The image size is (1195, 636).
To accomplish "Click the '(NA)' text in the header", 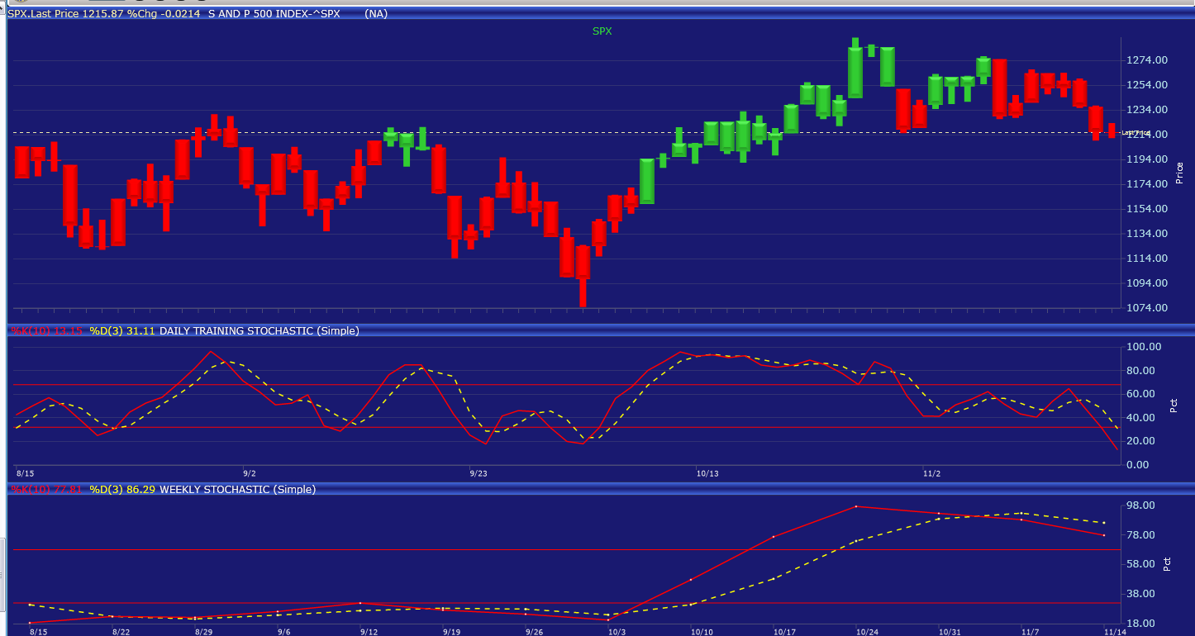I will [x=376, y=14].
